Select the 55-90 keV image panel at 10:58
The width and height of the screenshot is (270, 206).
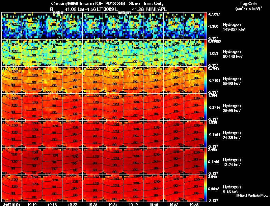point(194,80)
